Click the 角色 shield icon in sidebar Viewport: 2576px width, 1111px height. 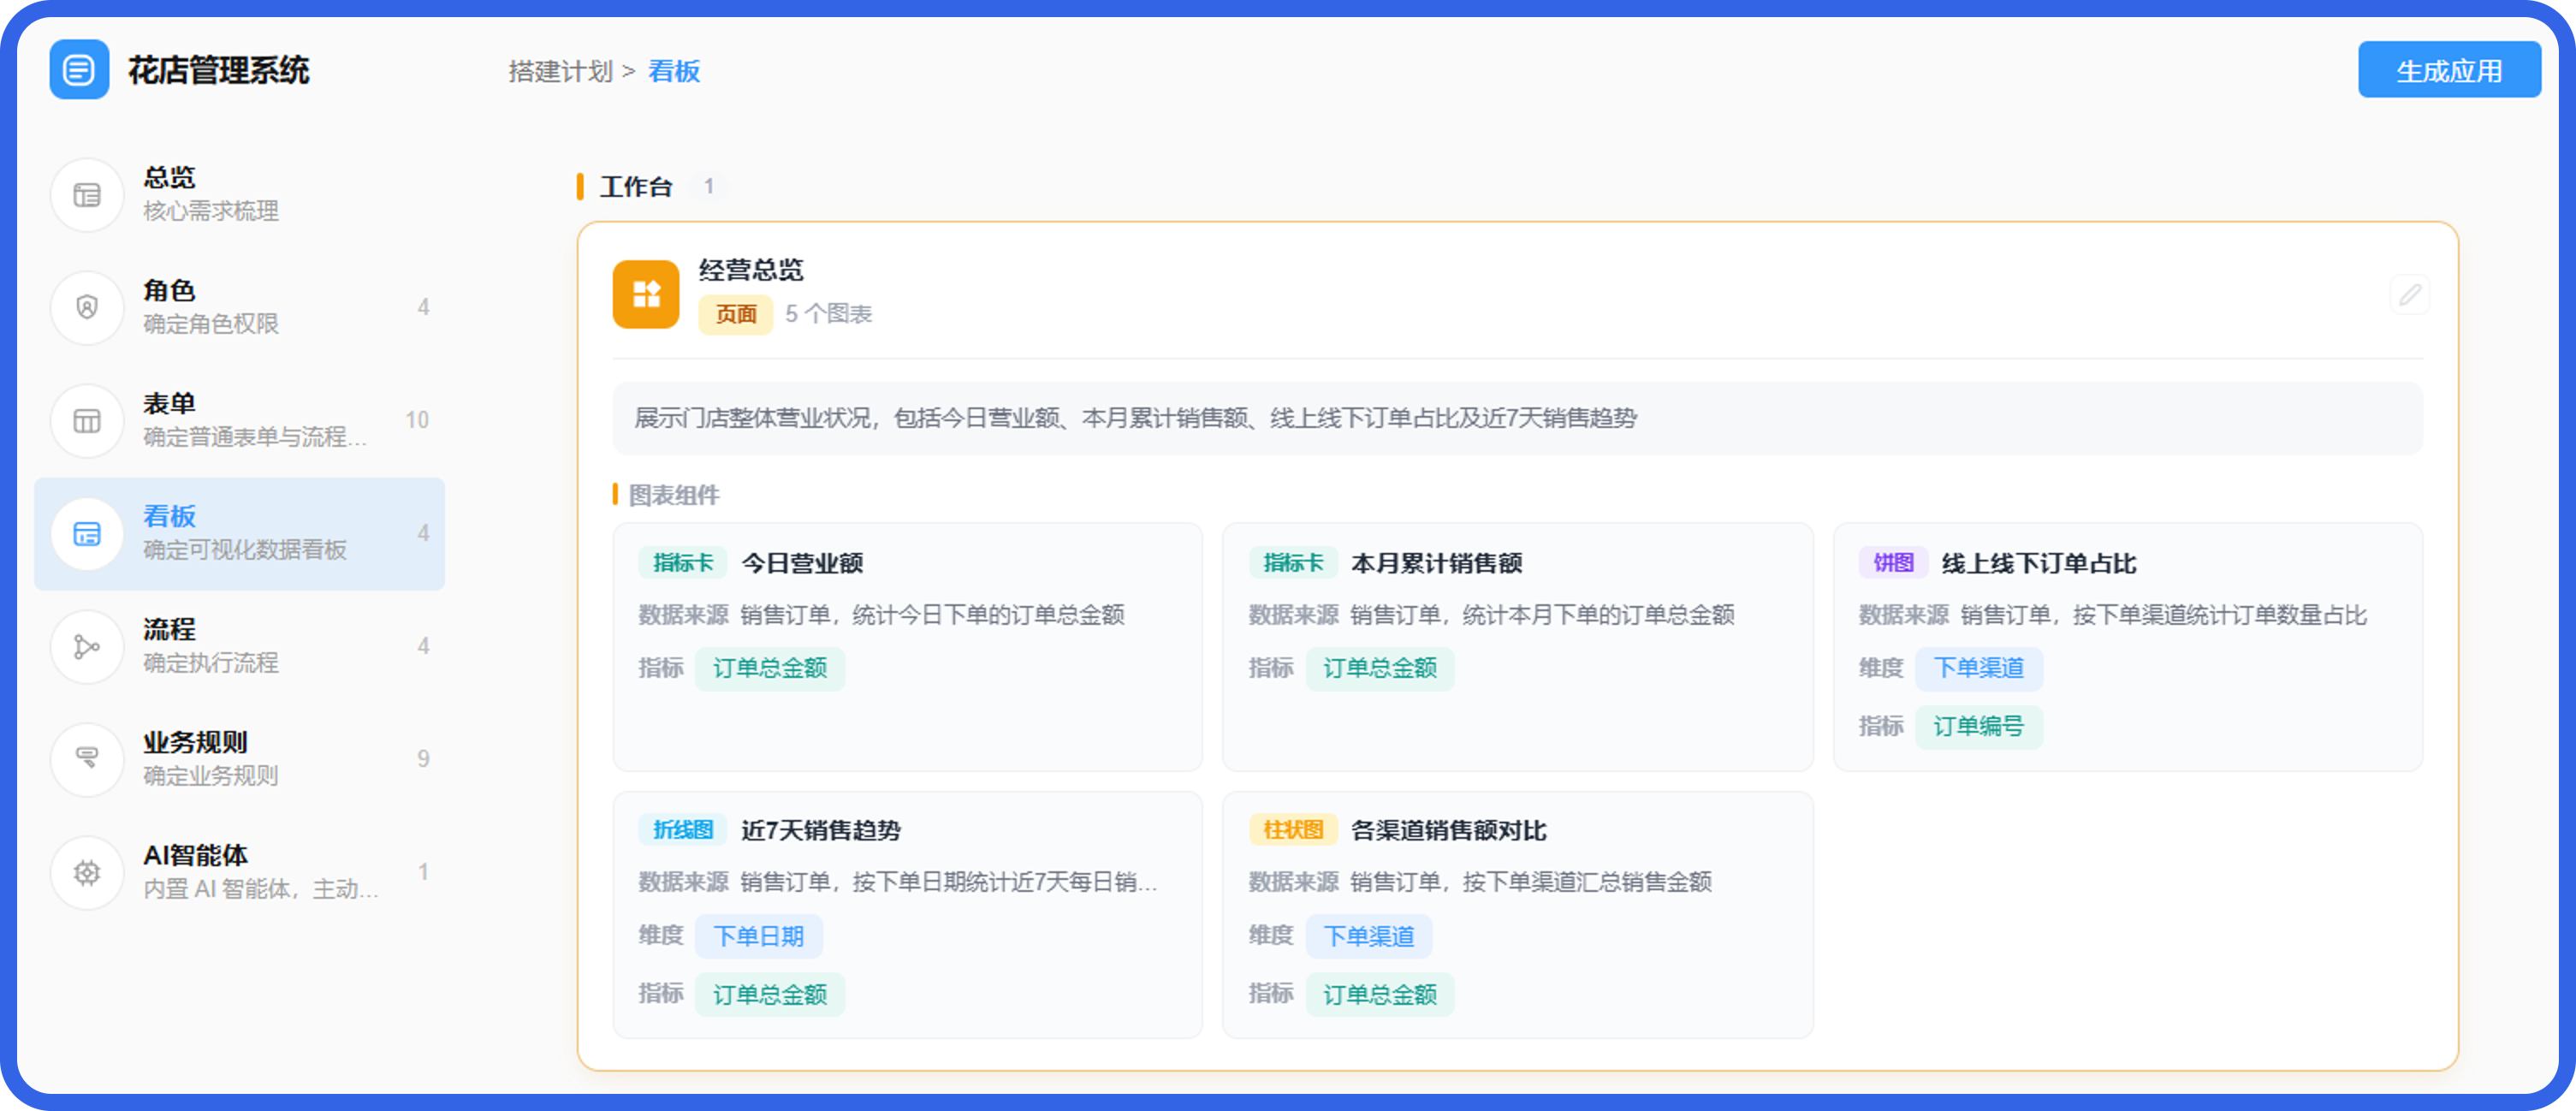point(87,307)
